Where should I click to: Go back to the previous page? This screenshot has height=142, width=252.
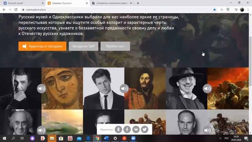[x=4, y=9]
